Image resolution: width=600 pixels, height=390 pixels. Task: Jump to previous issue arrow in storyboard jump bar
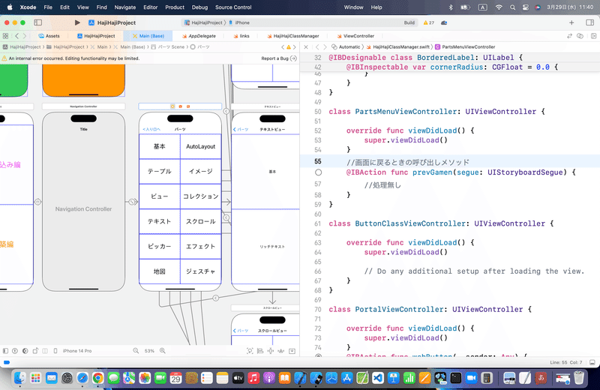(x=283, y=47)
